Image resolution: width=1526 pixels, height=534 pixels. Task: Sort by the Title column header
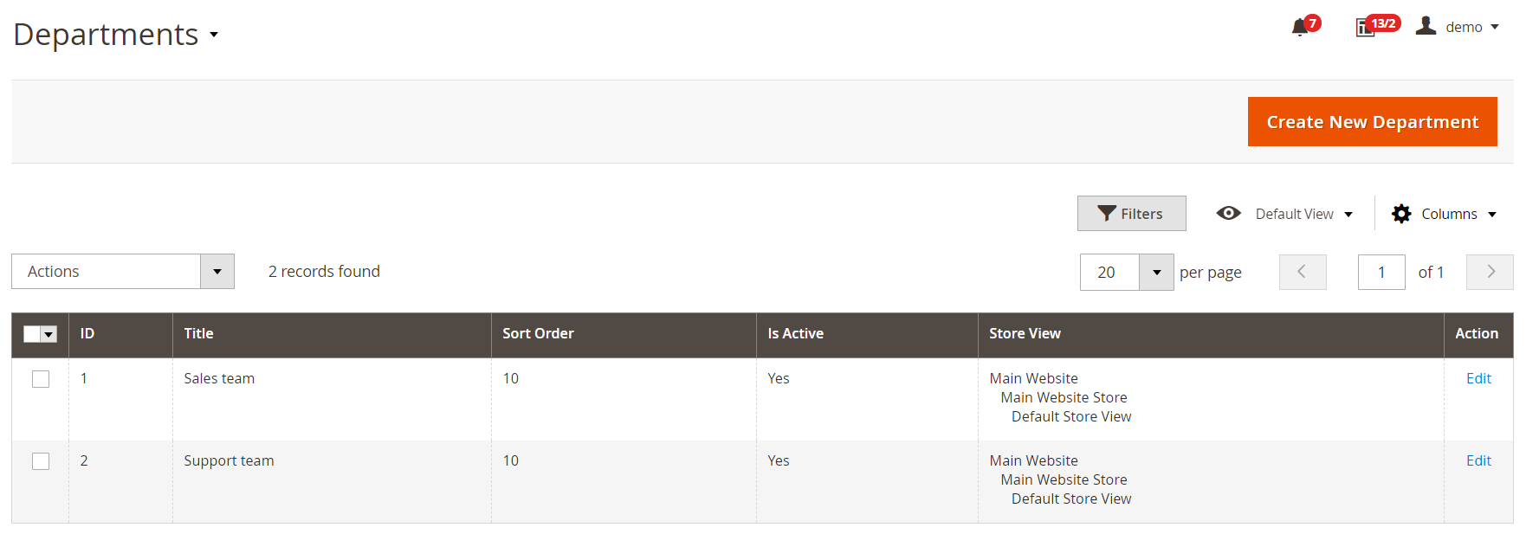point(198,334)
